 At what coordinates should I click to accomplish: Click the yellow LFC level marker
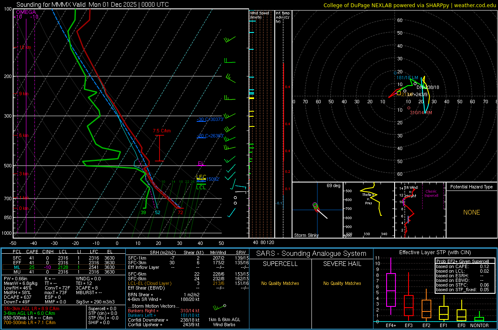coord(201,177)
